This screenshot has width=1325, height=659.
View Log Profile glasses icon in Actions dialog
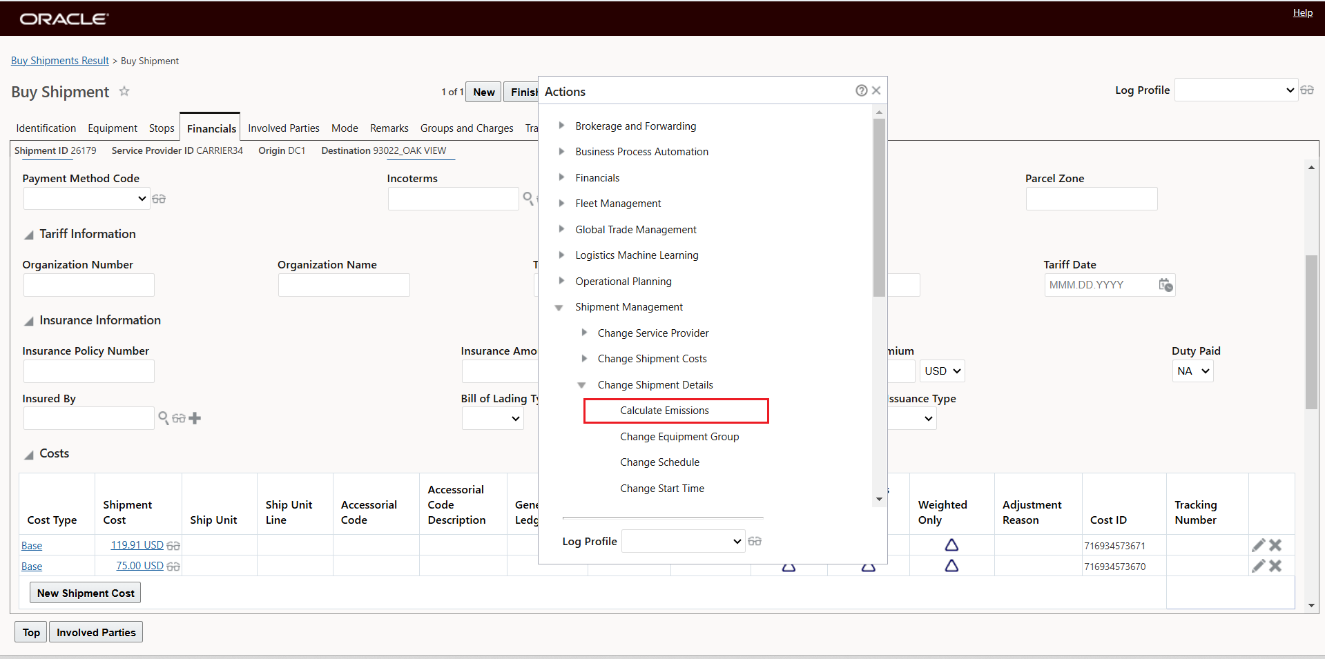755,541
